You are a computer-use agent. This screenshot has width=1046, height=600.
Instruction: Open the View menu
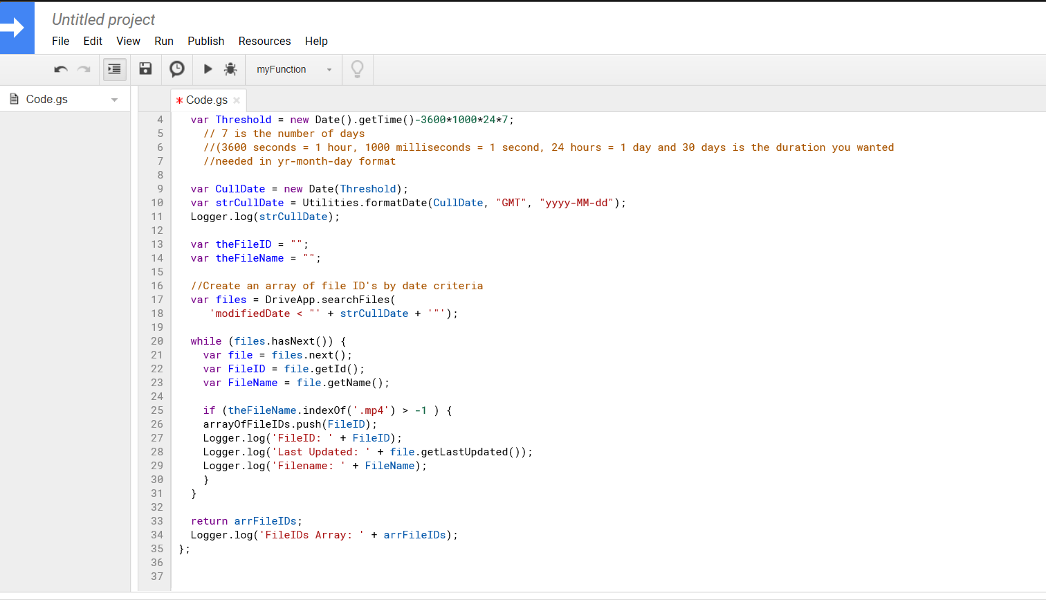coord(128,41)
